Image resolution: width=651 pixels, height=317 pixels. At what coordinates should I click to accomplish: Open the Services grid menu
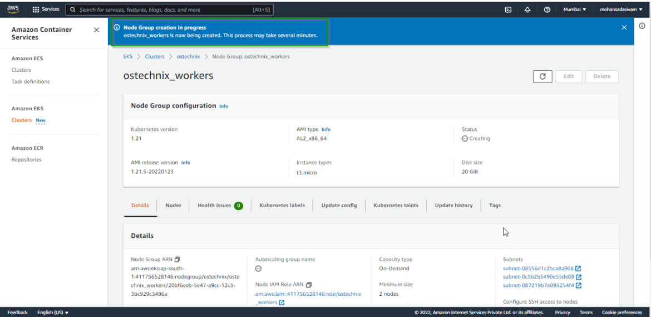[x=46, y=9]
